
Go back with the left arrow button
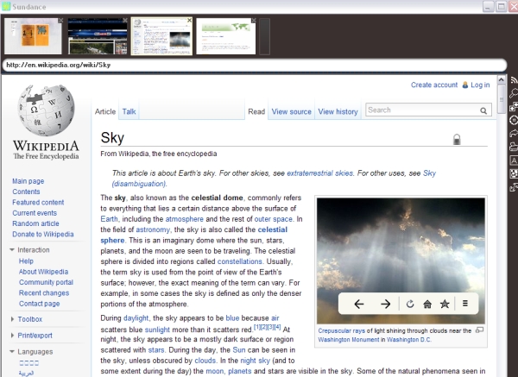coord(359,304)
